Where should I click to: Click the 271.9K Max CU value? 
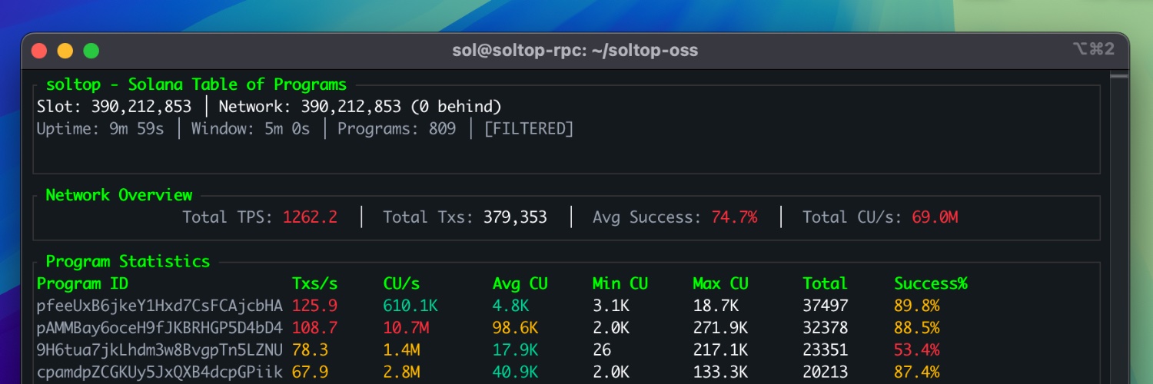click(x=720, y=328)
